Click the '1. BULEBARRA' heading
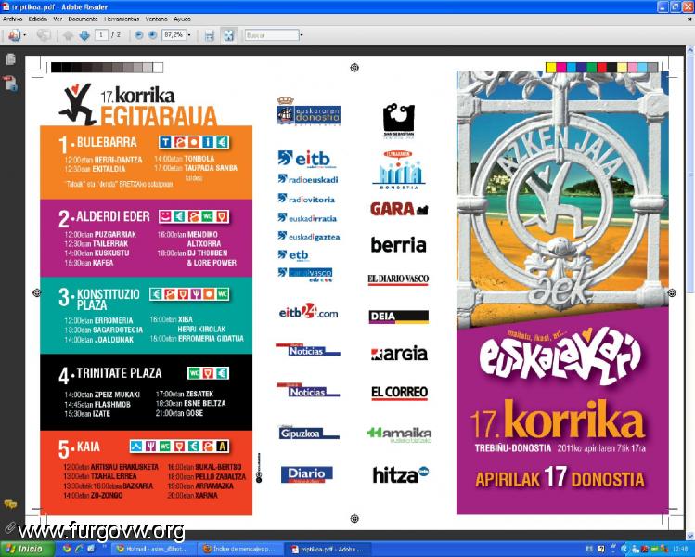 pos(97,143)
